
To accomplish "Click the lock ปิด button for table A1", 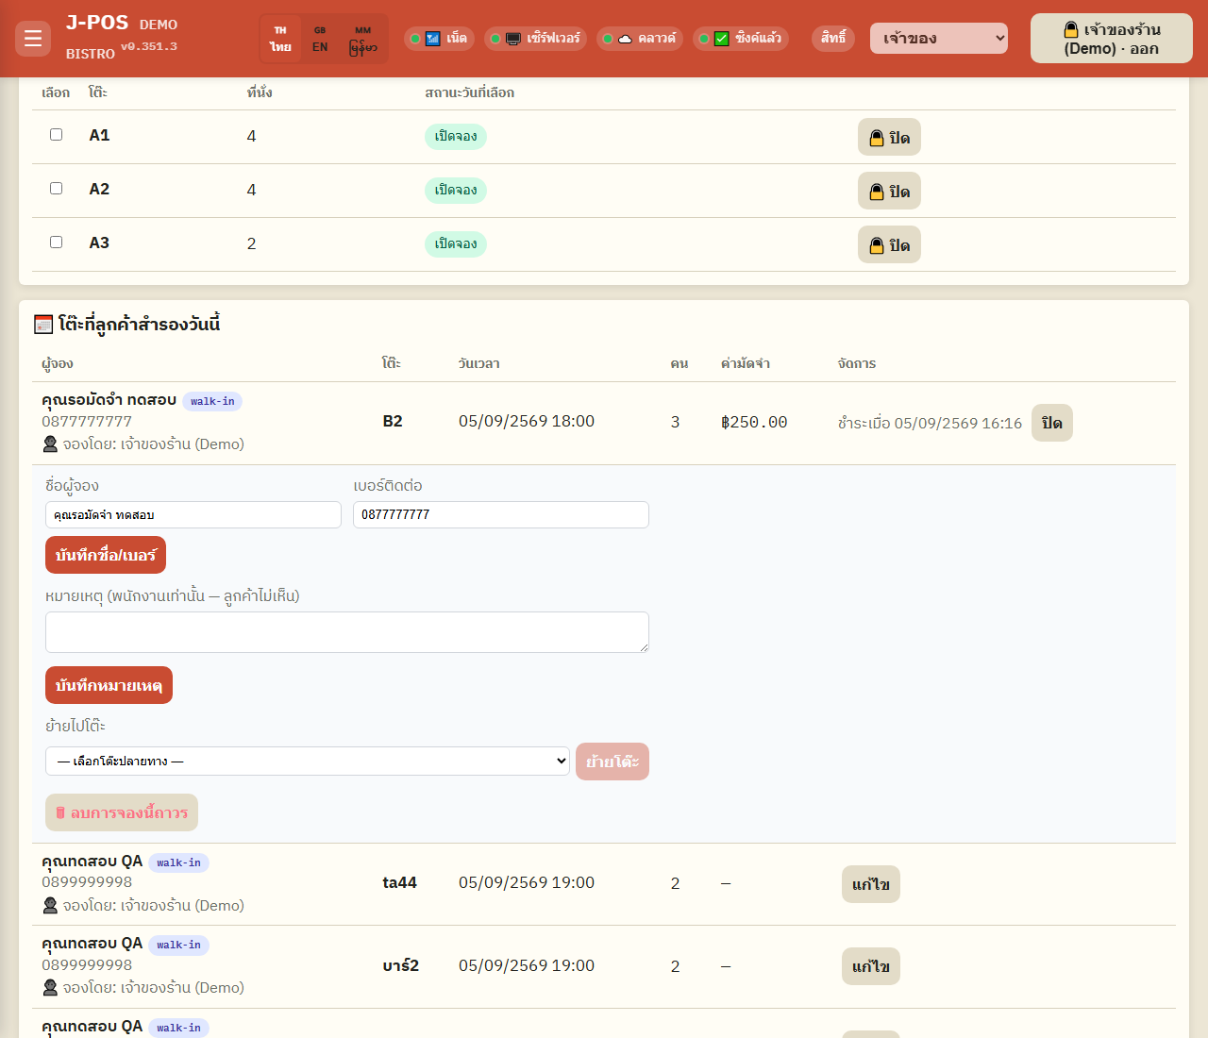I will pyautogui.click(x=889, y=138).
